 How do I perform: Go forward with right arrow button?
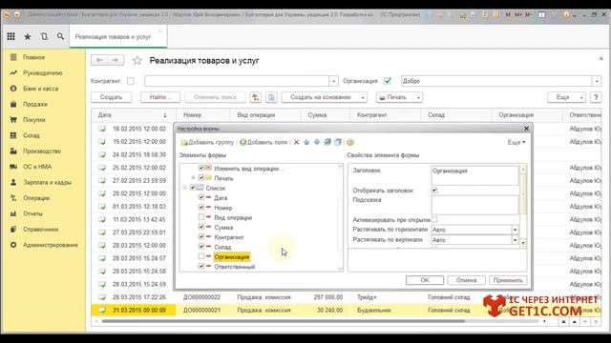[x=116, y=60]
